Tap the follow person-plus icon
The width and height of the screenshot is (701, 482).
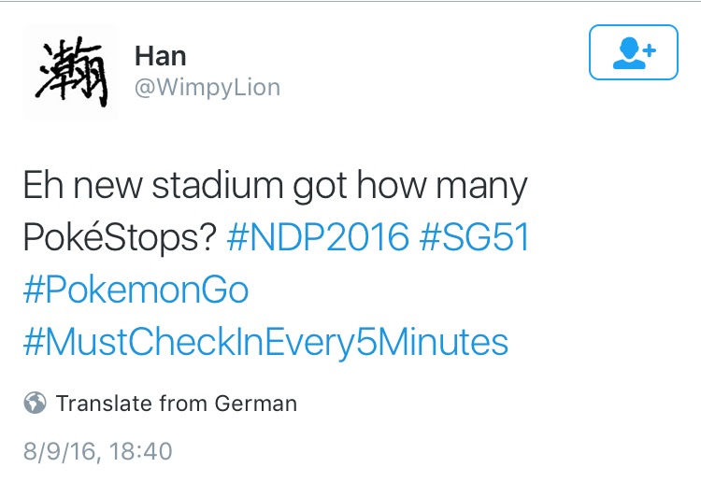click(x=633, y=52)
